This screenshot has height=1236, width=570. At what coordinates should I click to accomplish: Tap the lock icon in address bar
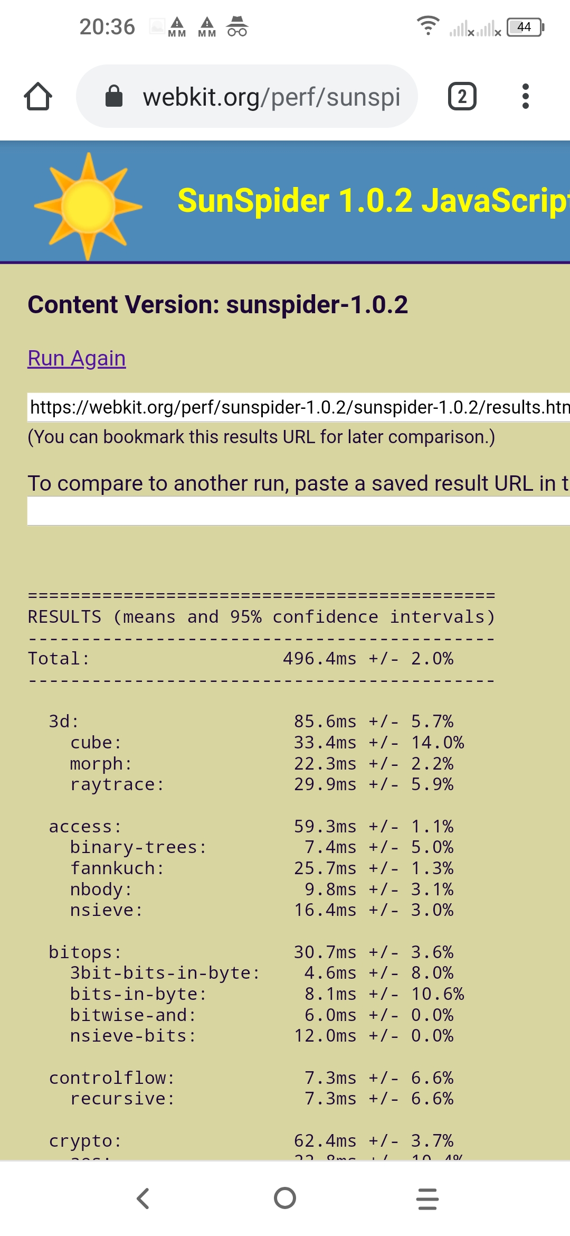pyautogui.click(x=114, y=97)
